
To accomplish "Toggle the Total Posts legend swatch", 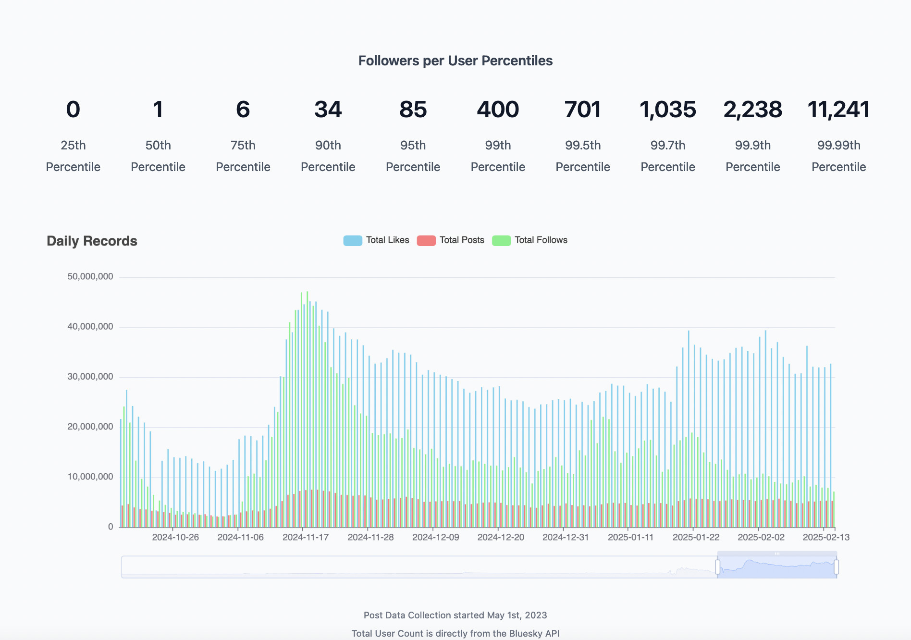I will click(x=426, y=240).
